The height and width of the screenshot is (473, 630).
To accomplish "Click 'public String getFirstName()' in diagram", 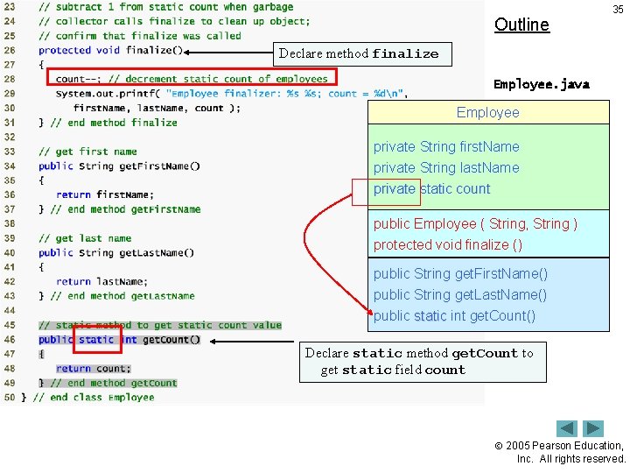I will pyautogui.click(x=460, y=274).
